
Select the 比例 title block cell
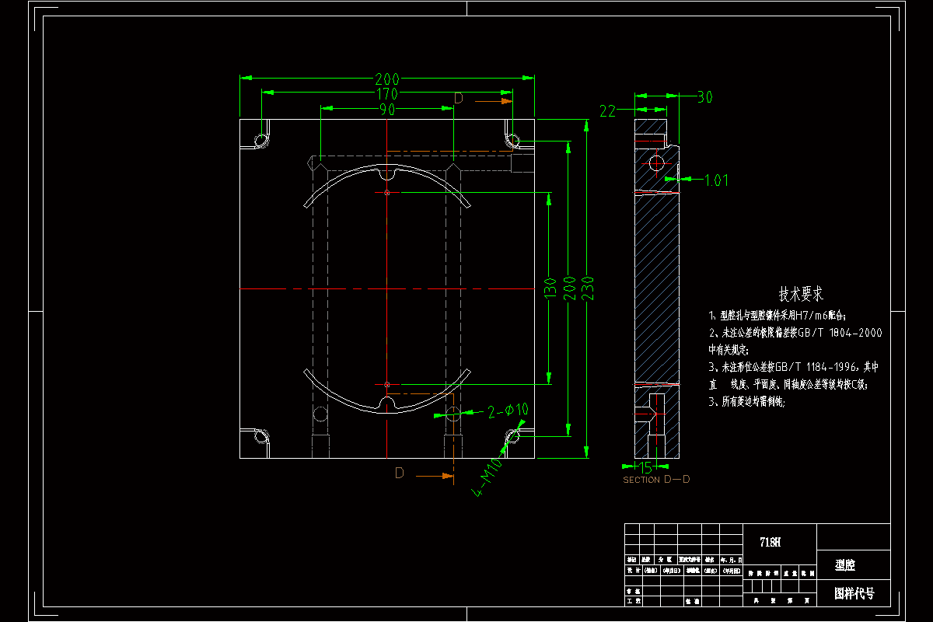(808, 574)
